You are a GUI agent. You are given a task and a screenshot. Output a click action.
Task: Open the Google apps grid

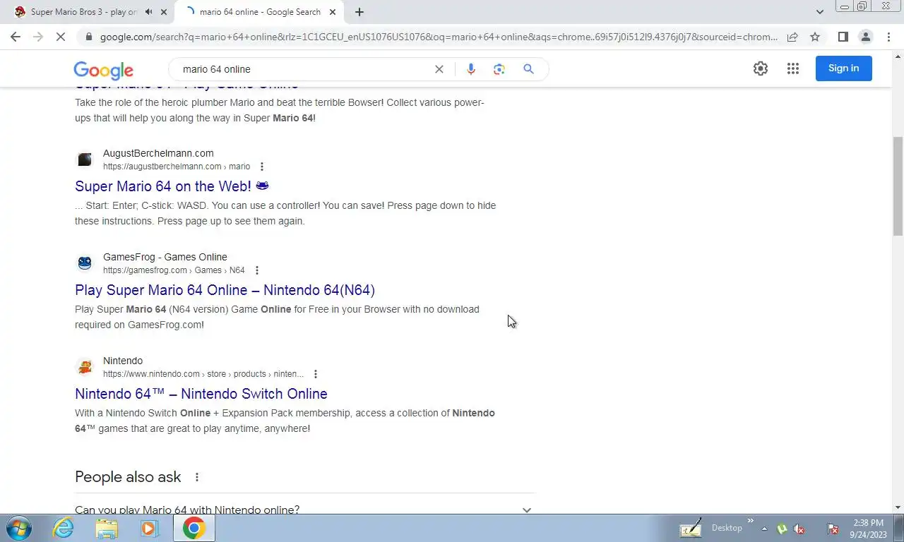click(793, 68)
